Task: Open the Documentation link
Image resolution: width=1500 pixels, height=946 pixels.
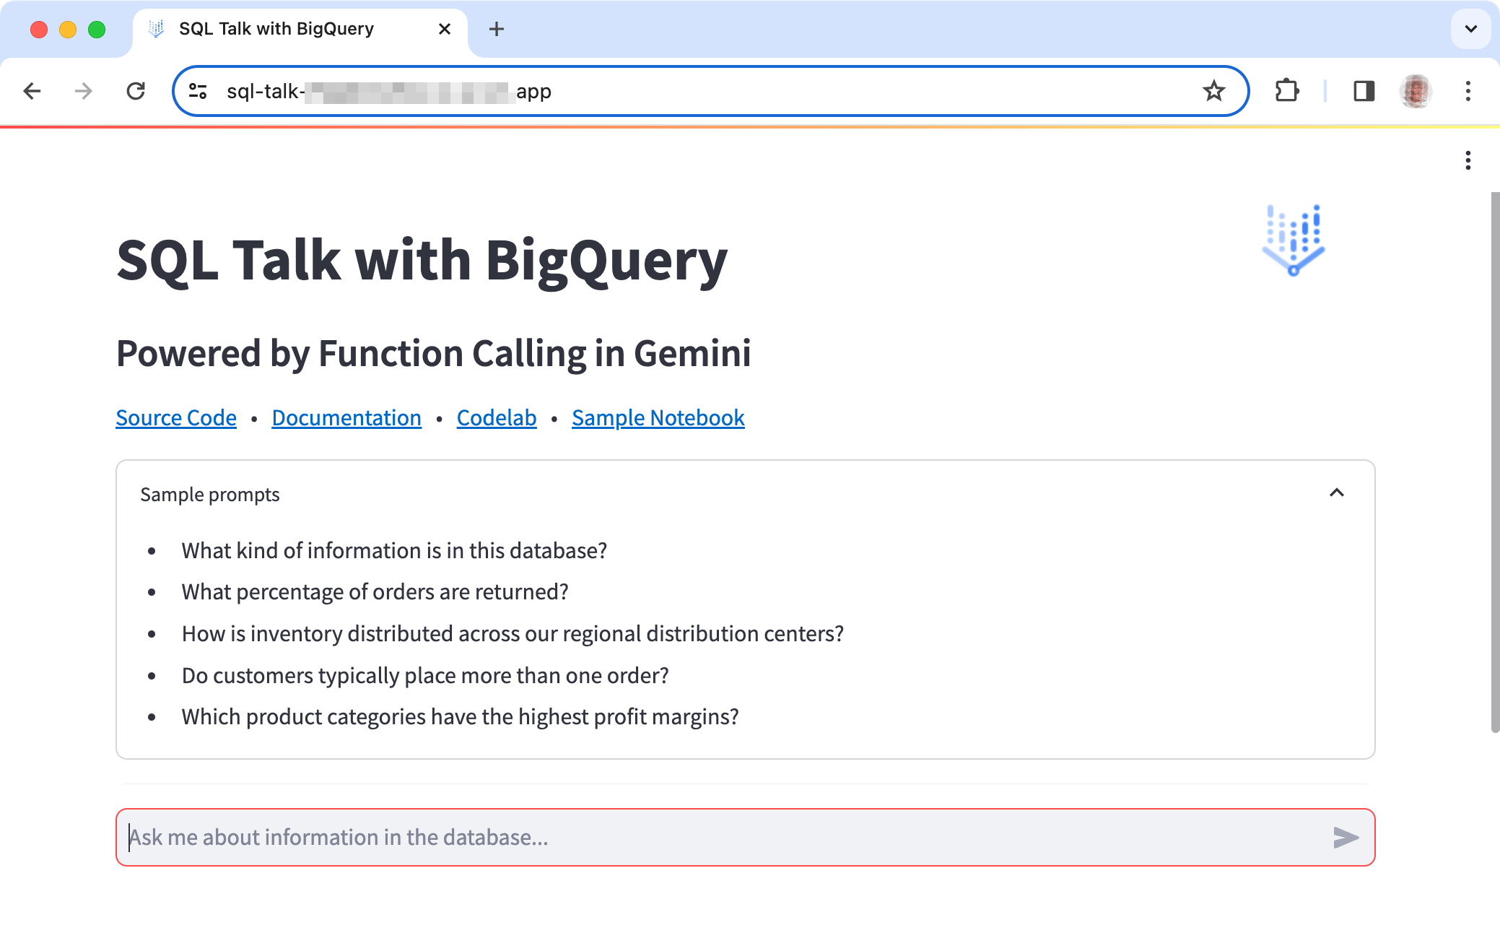Action: pyautogui.click(x=345, y=417)
